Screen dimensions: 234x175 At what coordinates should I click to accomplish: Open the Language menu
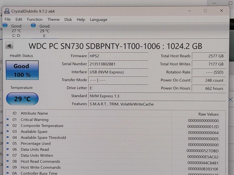pos(99,20)
